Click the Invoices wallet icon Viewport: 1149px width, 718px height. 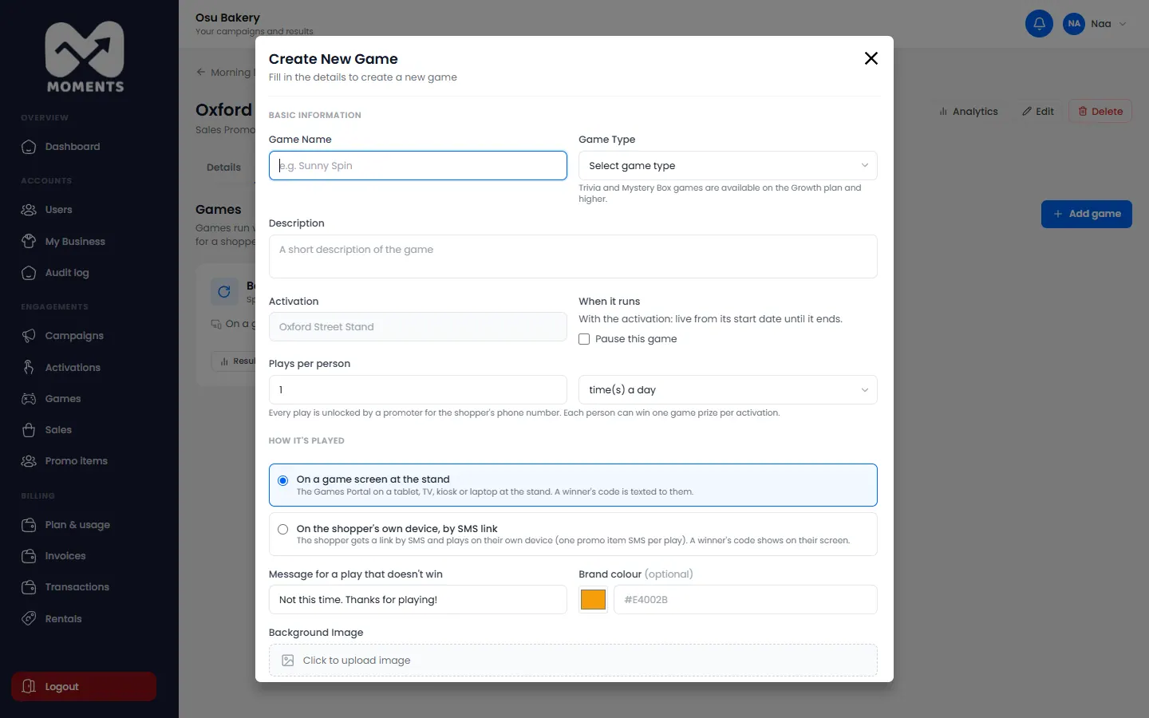pyautogui.click(x=29, y=556)
